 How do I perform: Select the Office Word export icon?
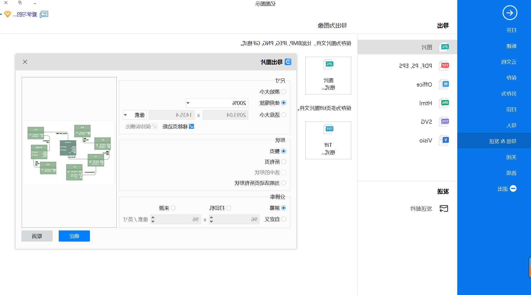point(444,84)
